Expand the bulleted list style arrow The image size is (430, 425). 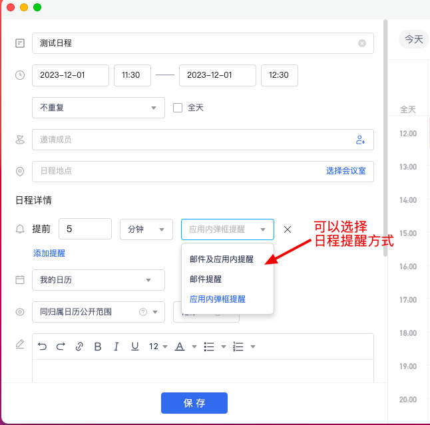pos(224,347)
